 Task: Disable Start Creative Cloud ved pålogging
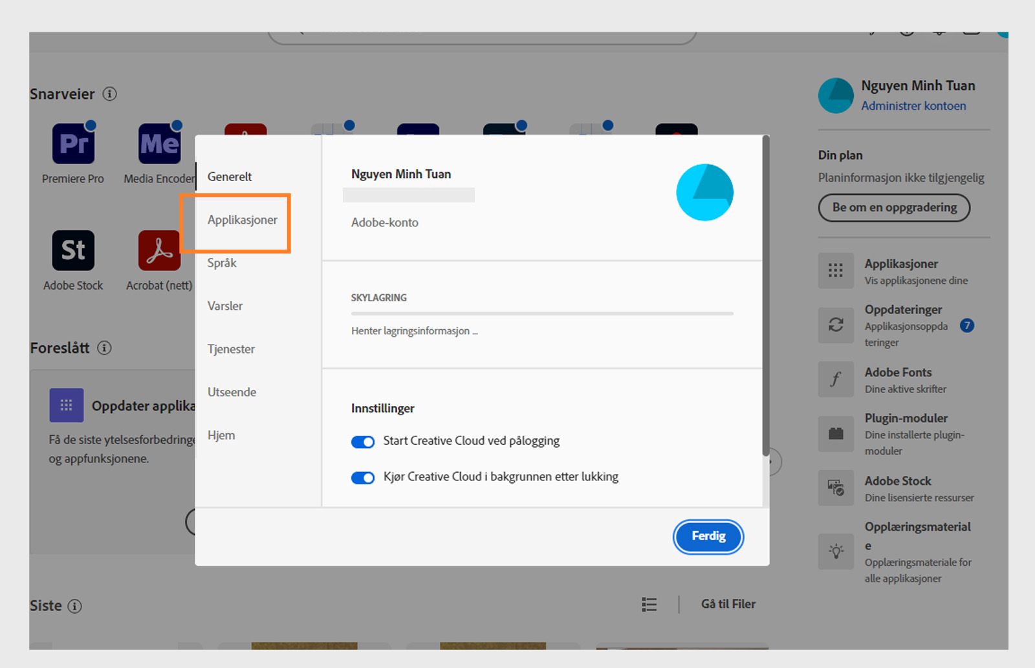point(363,441)
